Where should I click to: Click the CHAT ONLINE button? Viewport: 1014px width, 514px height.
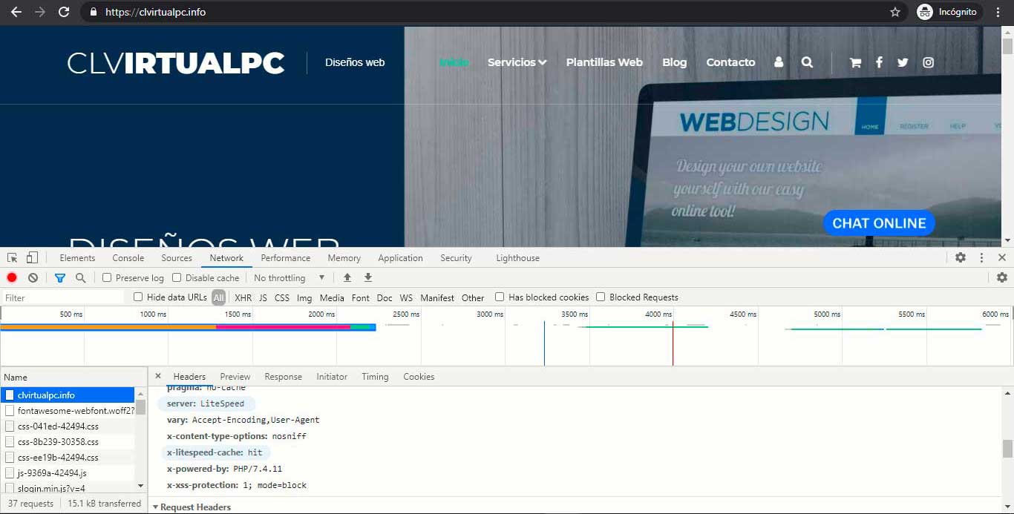[879, 223]
